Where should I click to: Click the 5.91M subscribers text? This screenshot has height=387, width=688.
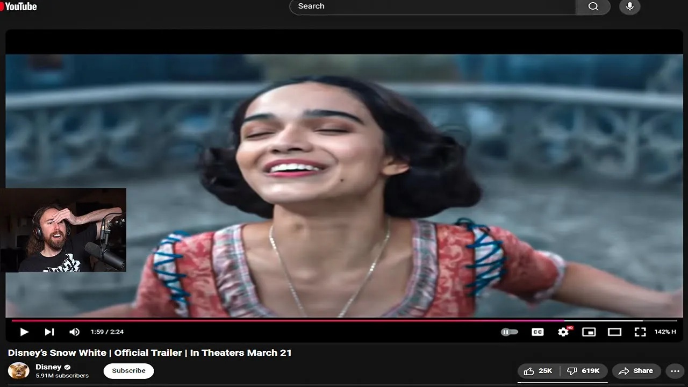click(x=62, y=376)
